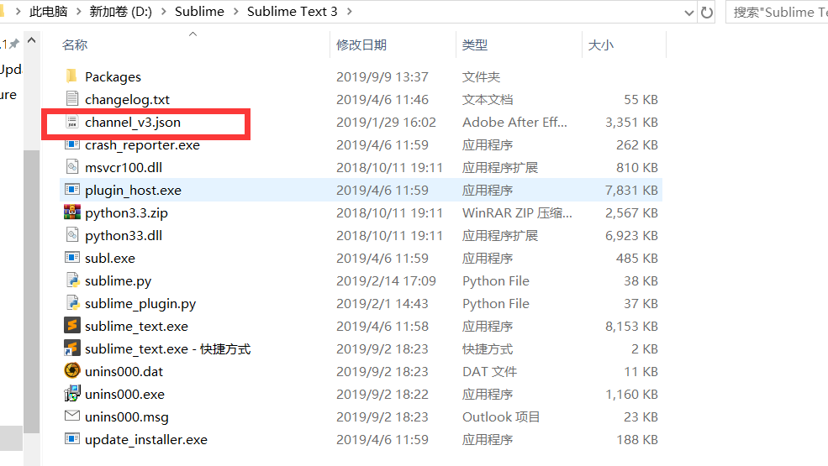
Task: Click the DAT 文件 type cell
Action: pyautogui.click(x=489, y=372)
